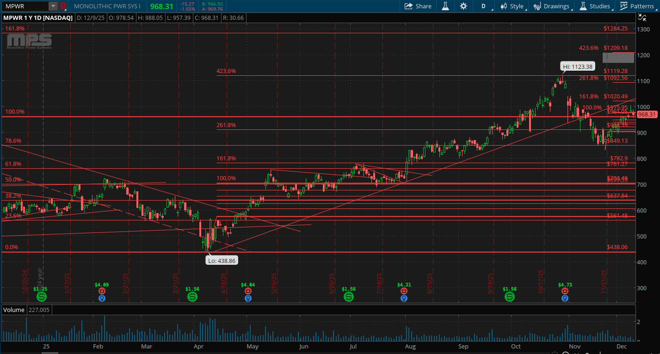Open the symbol history dropdown arrow

point(53,6)
